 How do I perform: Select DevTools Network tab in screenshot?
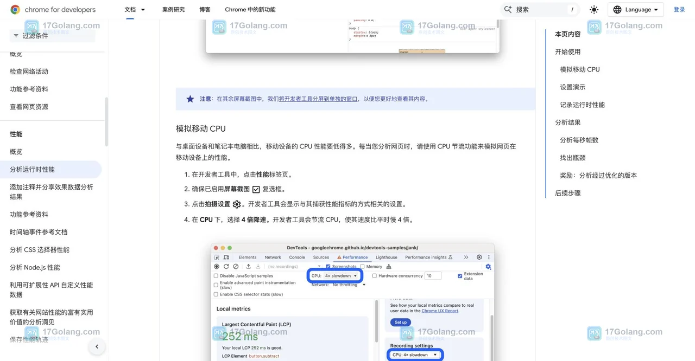273,257
